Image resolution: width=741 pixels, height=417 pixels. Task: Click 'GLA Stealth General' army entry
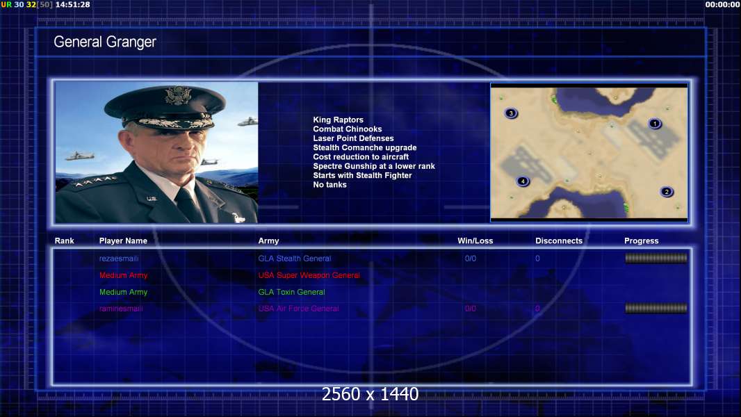click(x=295, y=259)
